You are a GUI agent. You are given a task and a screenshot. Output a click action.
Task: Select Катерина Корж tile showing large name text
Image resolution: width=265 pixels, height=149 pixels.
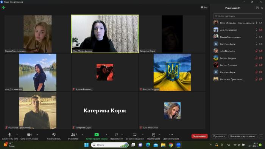(105, 110)
